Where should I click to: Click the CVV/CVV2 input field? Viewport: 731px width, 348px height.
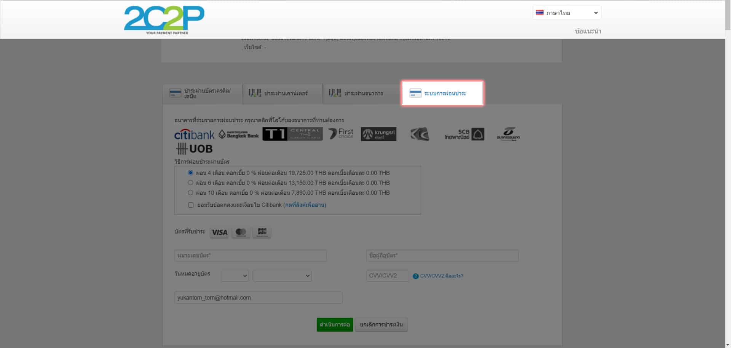pyautogui.click(x=387, y=276)
